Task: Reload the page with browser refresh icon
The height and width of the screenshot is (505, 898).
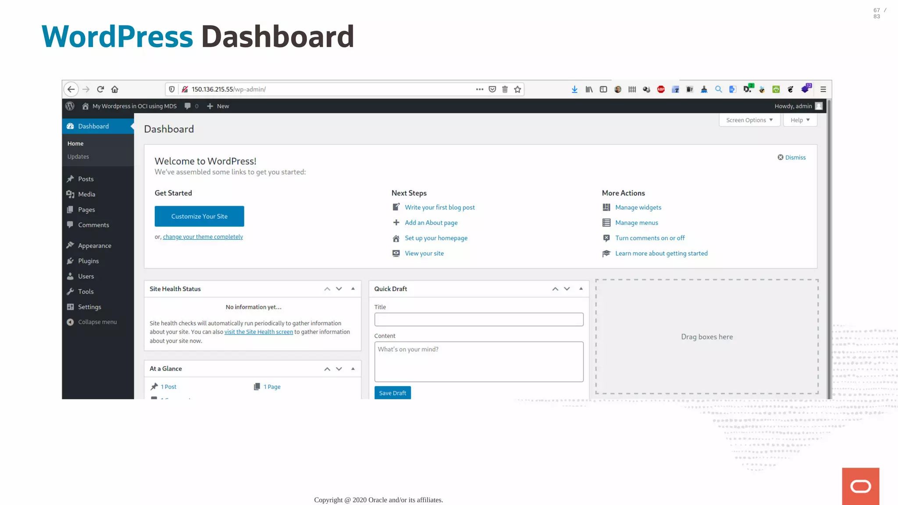Action: tap(100, 89)
